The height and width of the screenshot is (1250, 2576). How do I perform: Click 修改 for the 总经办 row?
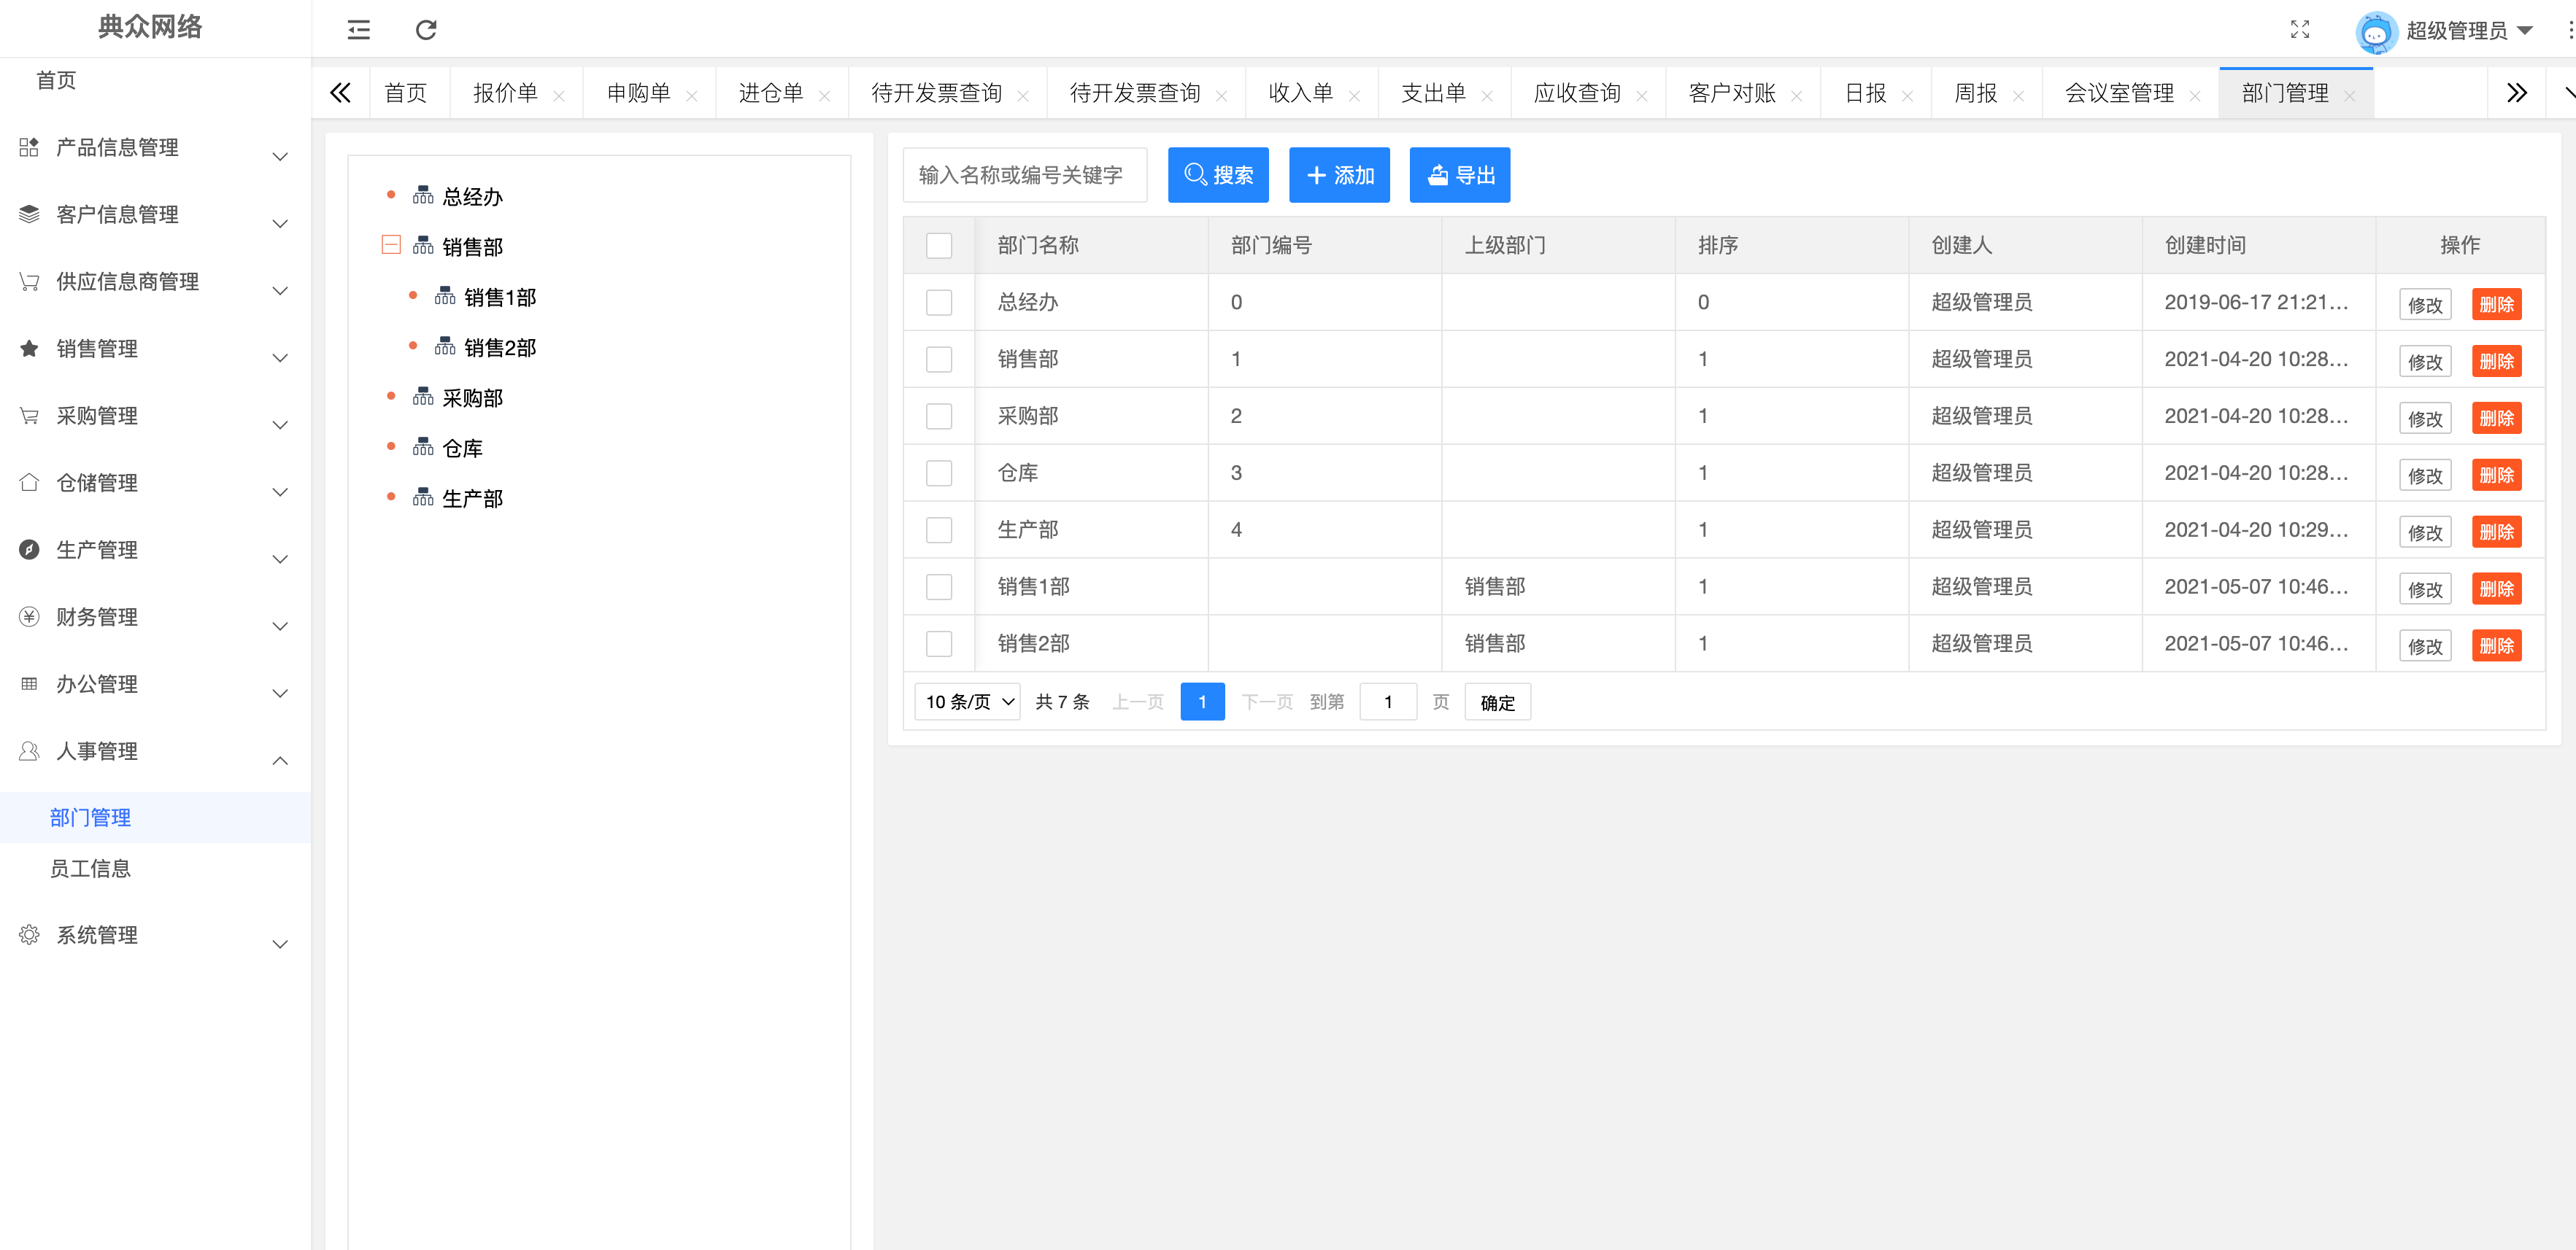tap(2425, 305)
